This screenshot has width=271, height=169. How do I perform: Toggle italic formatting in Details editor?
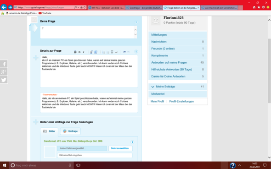click(x=84, y=52)
